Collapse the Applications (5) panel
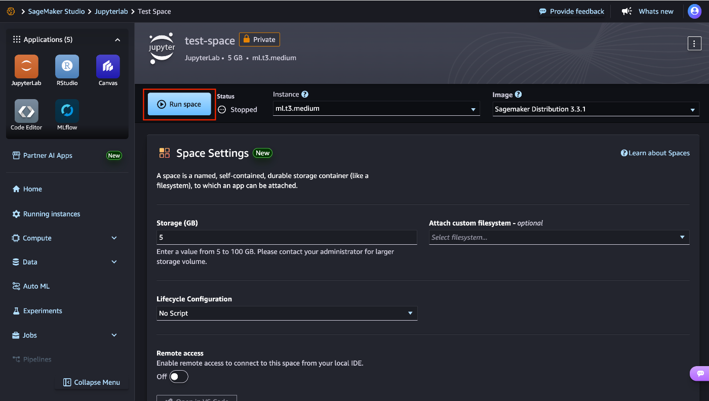709x401 pixels. [x=117, y=39]
